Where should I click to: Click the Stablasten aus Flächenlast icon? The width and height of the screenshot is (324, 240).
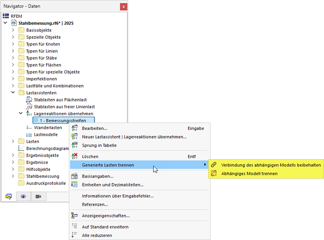tap(29, 100)
